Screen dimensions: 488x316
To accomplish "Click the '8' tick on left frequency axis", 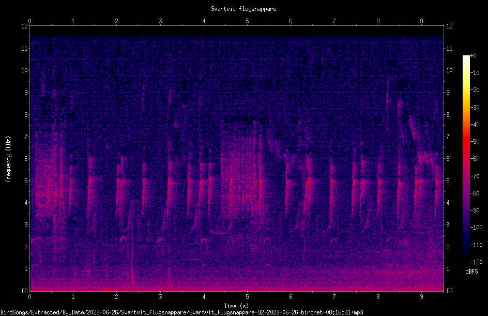I will [x=26, y=115].
